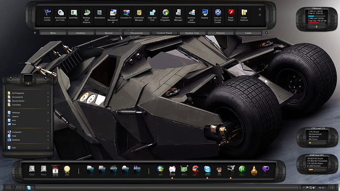340x191 pixels.
Task: Launch the globe web browser in bottom dock
Action: pos(161,169)
